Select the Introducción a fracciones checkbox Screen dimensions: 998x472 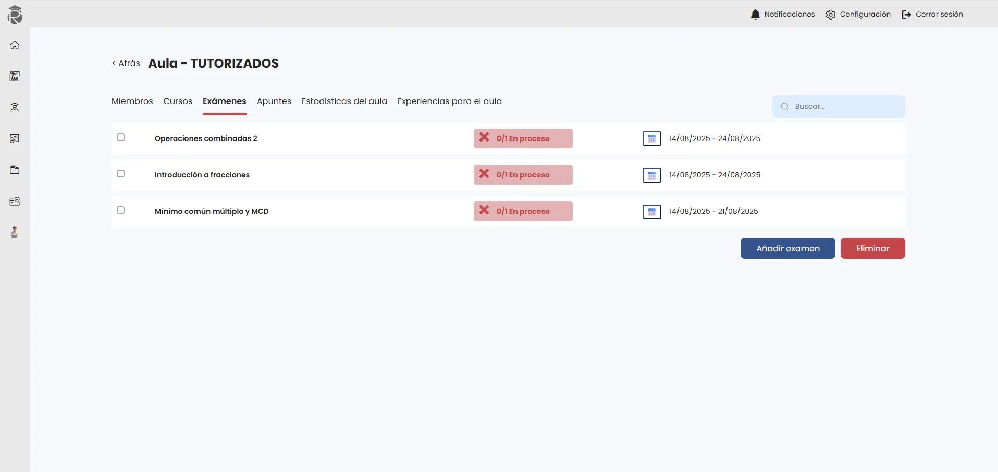point(121,174)
